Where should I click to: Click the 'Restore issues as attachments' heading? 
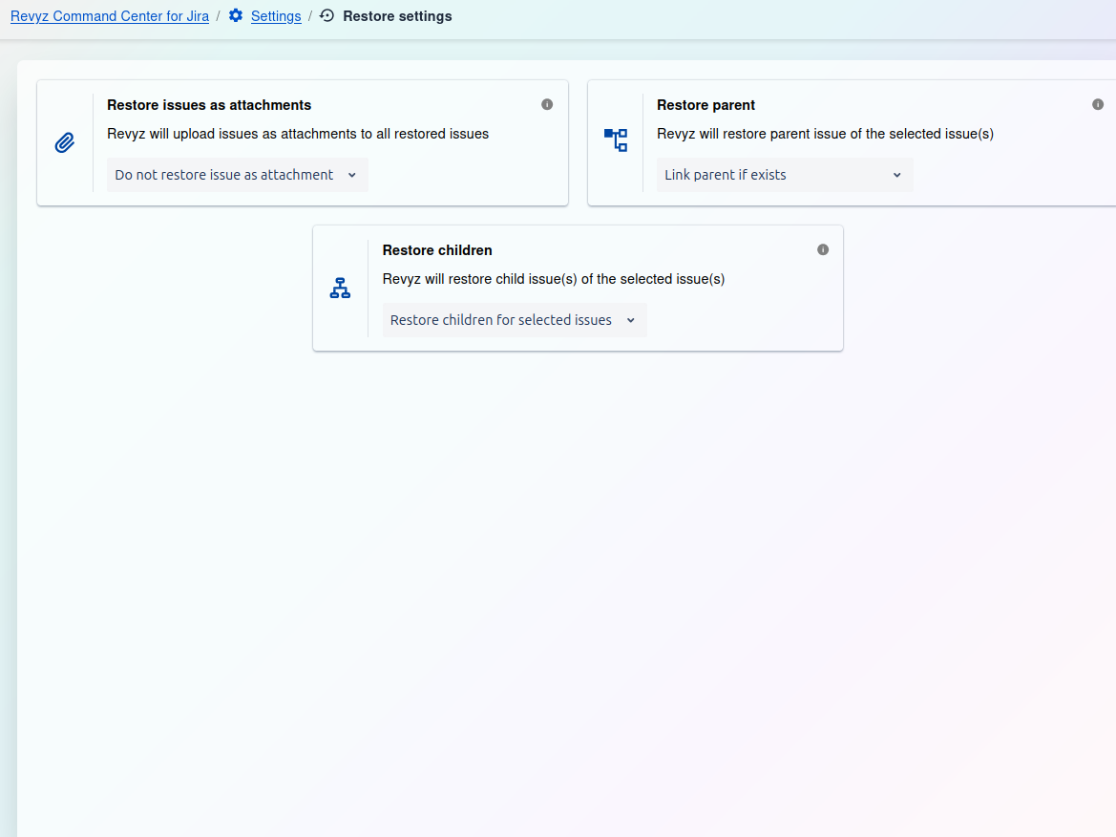coord(209,105)
